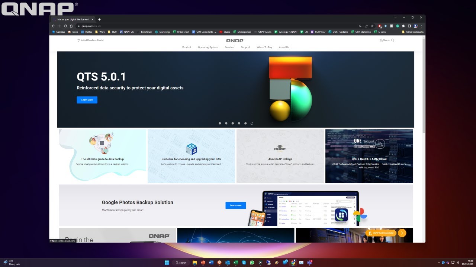
Task: Open Outlook from the taskbar
Action: point(228,263)
